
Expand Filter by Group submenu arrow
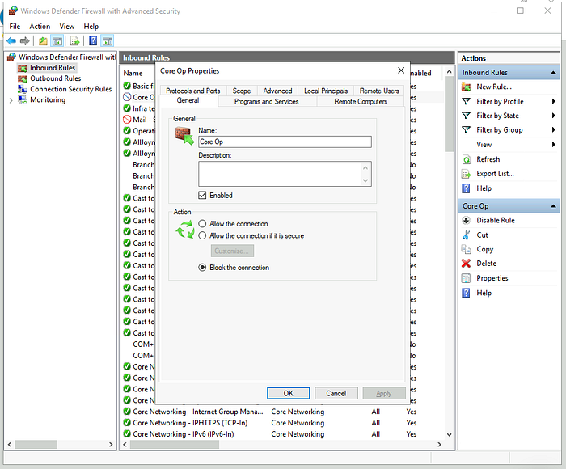(553, 129)
